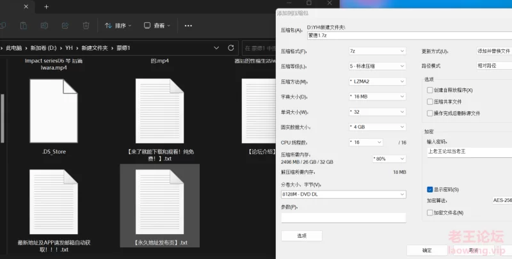Open the three-dot more options menu
Screen dimensions: 512x259
pos(188,26)
